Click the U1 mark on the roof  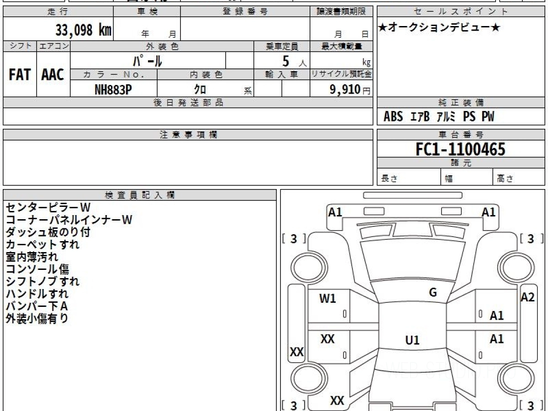[412, 340]
